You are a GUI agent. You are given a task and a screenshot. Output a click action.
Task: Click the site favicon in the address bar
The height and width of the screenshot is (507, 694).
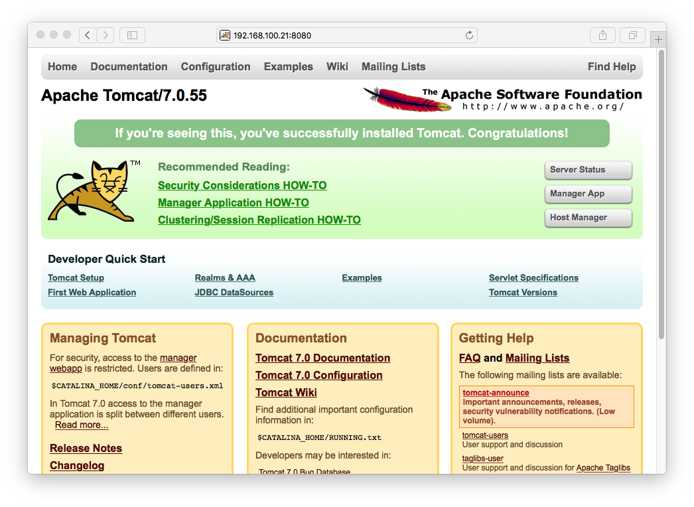225,35
